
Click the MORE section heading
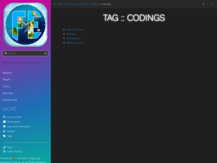tap(10, 109)
